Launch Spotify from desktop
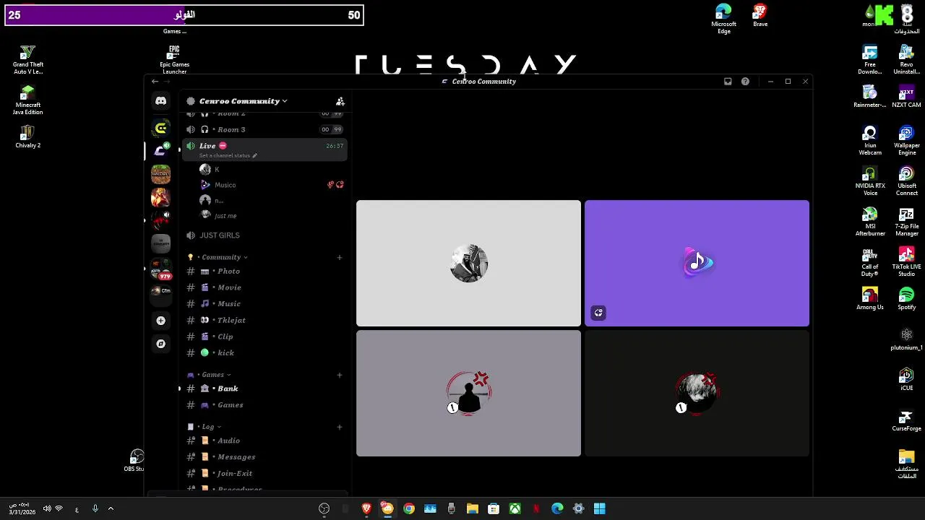The width and height of the screenshot is (925, 520). click(906, 299)
